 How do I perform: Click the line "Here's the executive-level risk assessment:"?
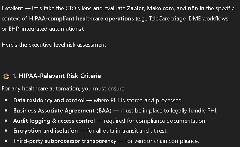pyautogui.click(x=55, y=45)
